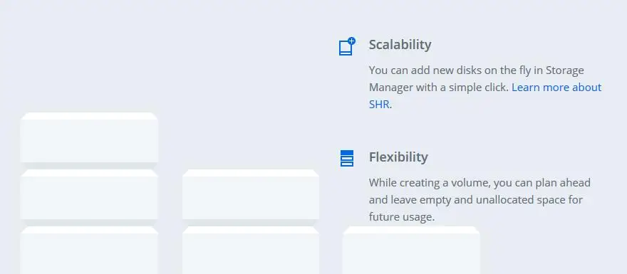Click the blue plus badge on Scalability icon

[351, 41]
